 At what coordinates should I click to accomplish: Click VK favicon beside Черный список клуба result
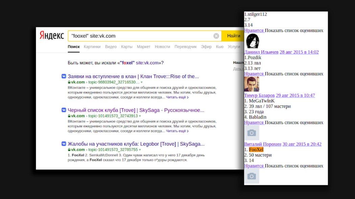pos(64,110)
